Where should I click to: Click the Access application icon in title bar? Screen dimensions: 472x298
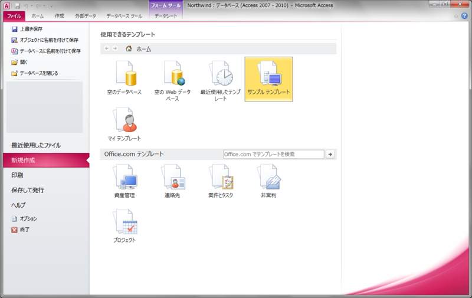[x=6, y=6]
